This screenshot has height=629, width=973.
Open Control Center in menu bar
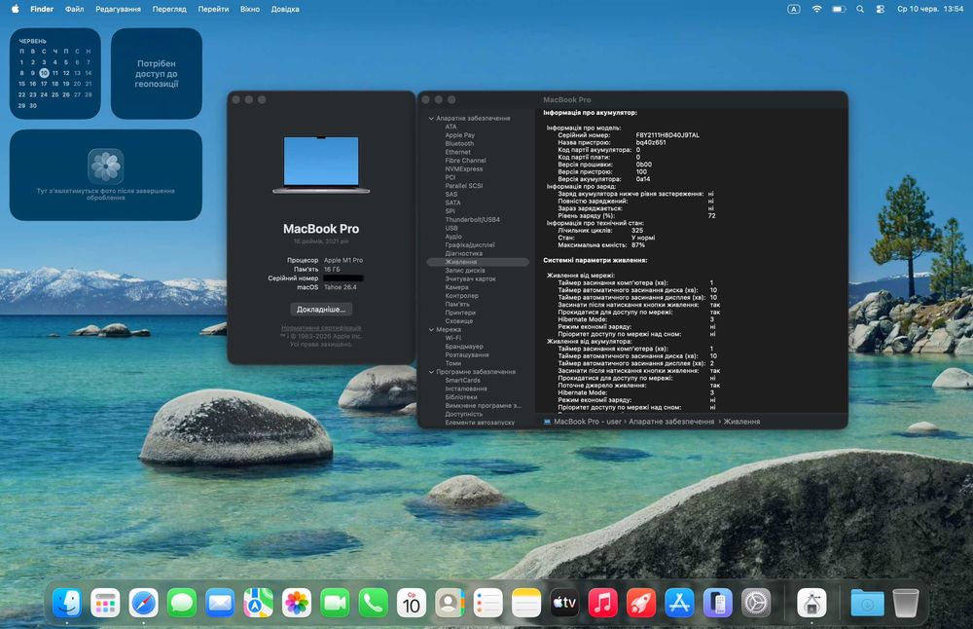[x=880, y=10]
